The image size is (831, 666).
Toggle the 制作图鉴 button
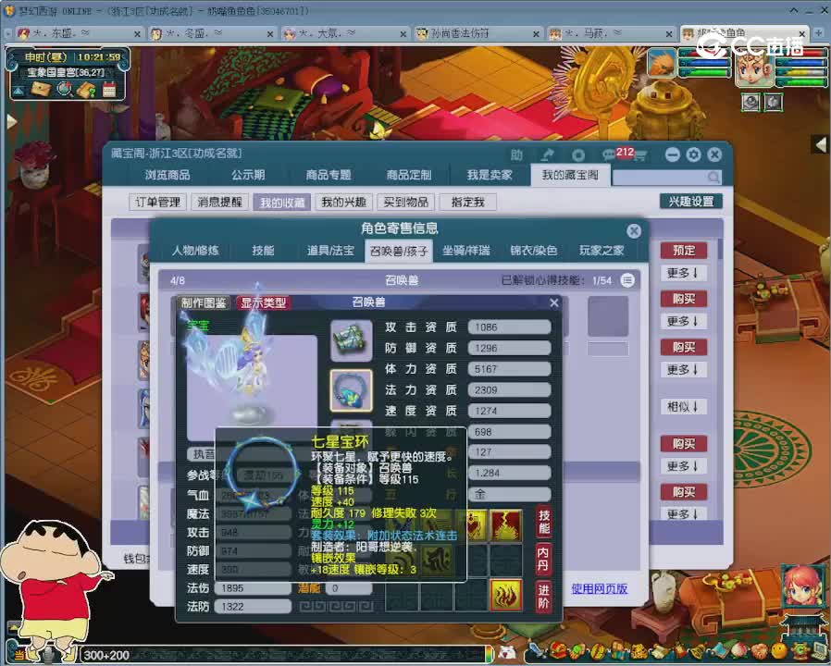[x=203, y=303]
